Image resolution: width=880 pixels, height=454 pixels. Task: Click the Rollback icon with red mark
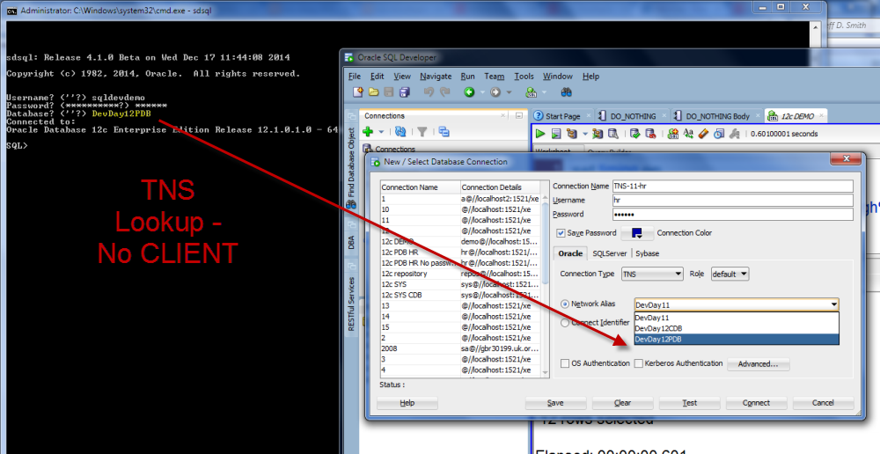click(650, 134)
